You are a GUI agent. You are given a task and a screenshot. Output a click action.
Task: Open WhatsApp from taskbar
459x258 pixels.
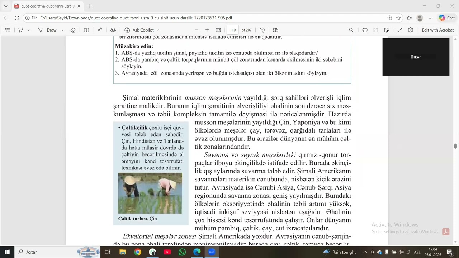[x=182, y=252]
